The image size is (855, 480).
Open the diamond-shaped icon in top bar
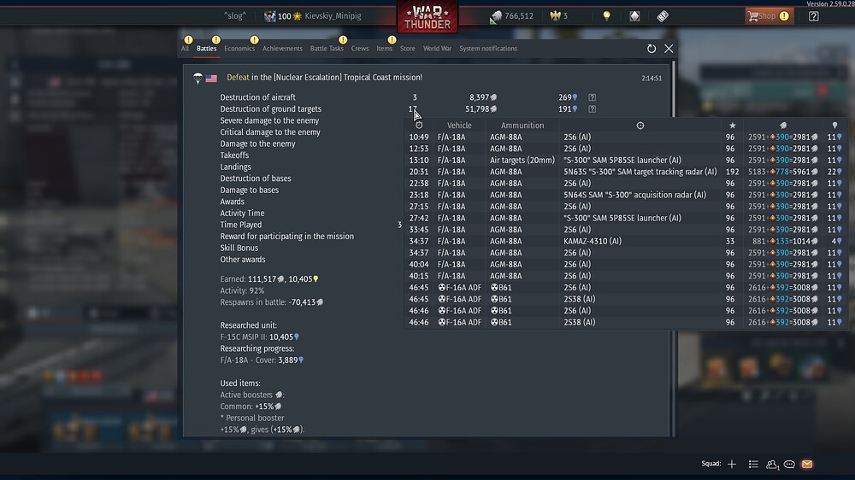tap(634, 15)
